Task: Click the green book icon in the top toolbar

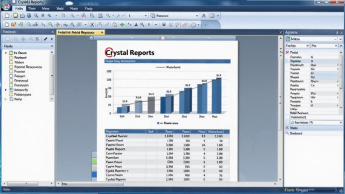Action: pos(15,16)
